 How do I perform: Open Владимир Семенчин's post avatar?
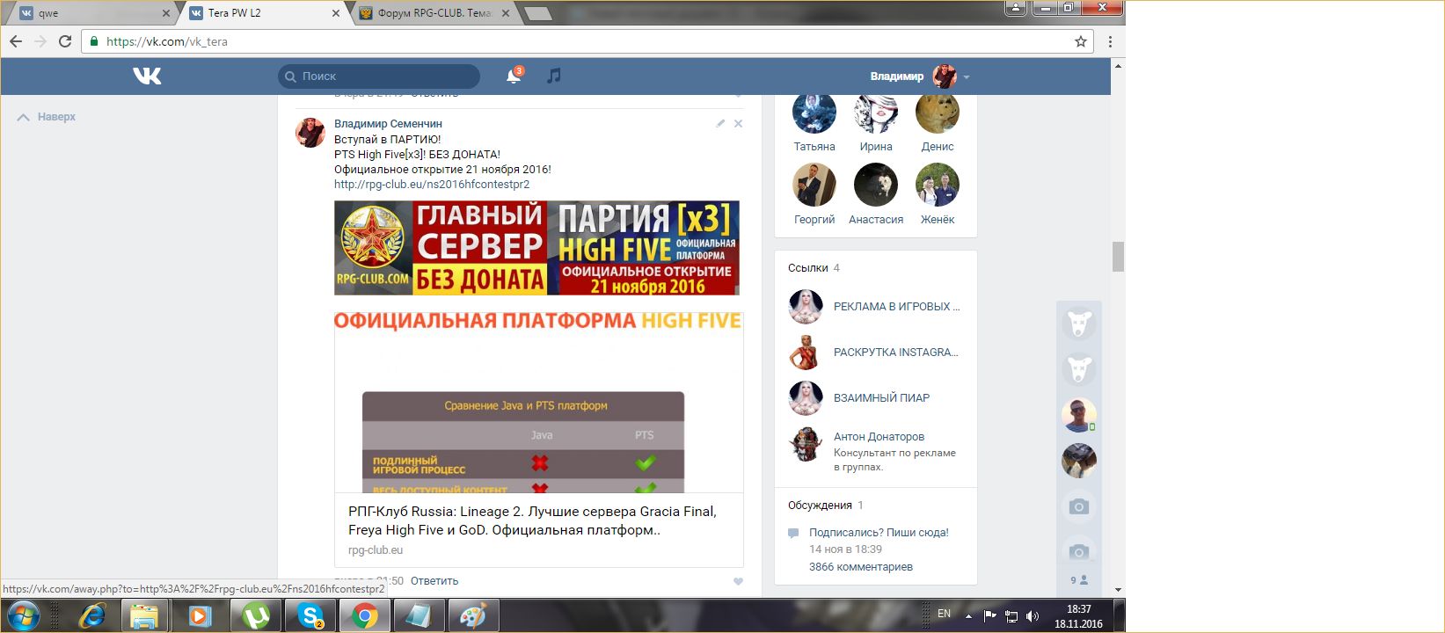pyautogui.click(x=310, y=133)
